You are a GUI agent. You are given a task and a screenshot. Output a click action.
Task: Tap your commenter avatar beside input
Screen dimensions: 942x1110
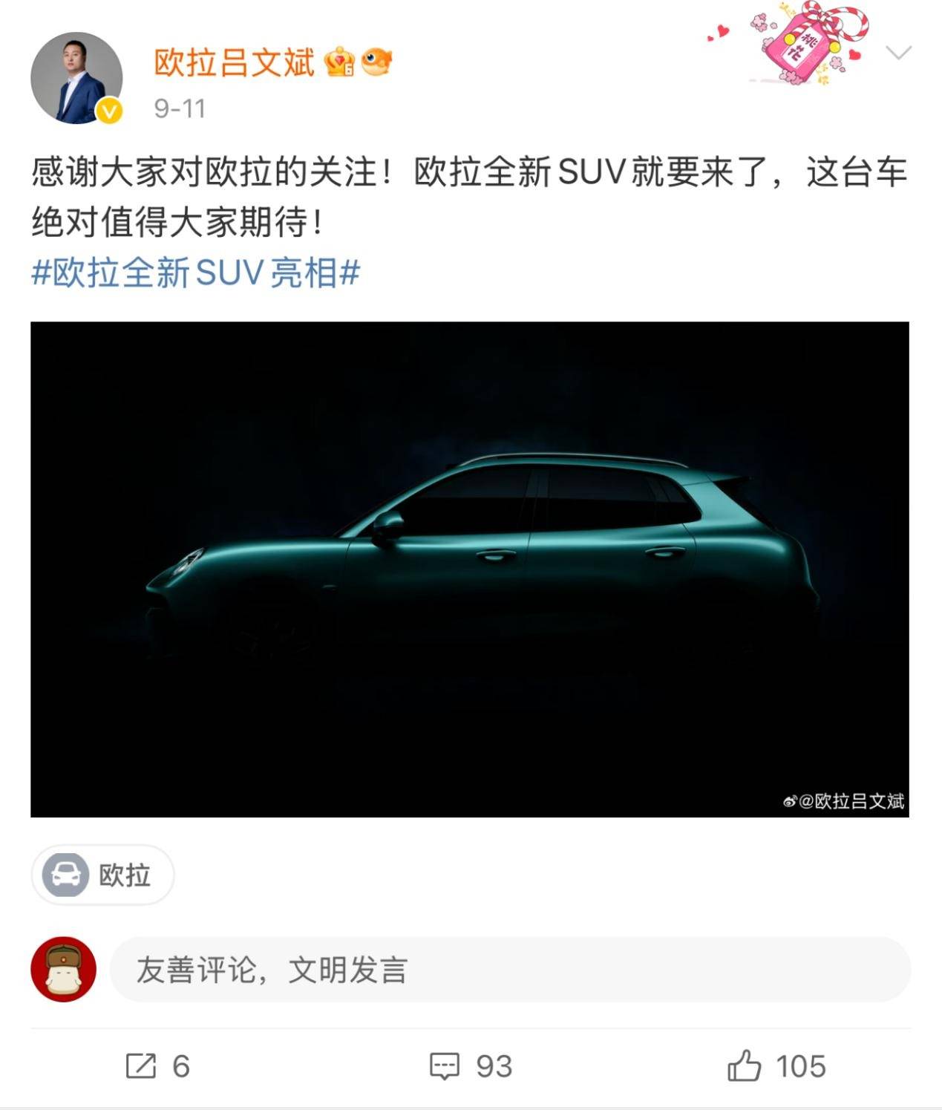pyautogui.click(x=64, y=969)
